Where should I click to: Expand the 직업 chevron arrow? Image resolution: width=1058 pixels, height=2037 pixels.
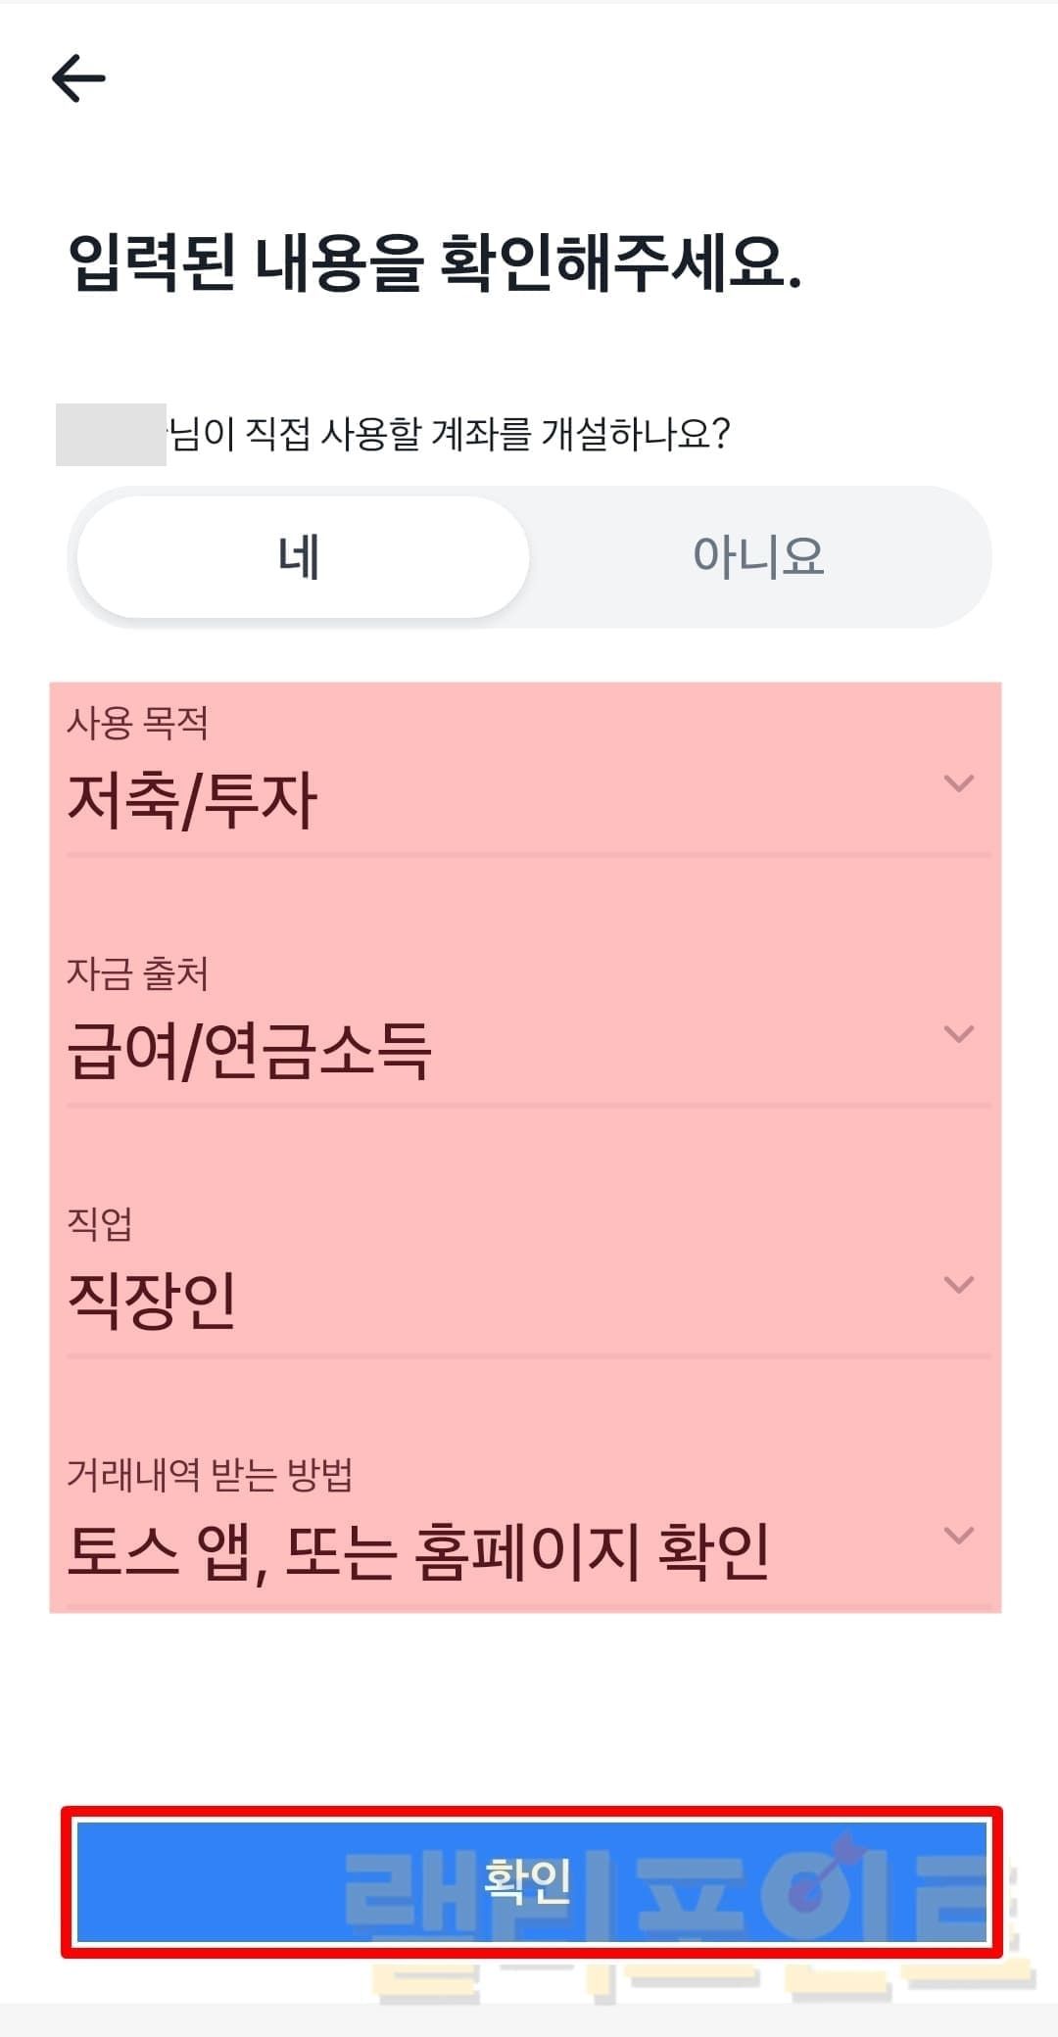pos(958,1285)
